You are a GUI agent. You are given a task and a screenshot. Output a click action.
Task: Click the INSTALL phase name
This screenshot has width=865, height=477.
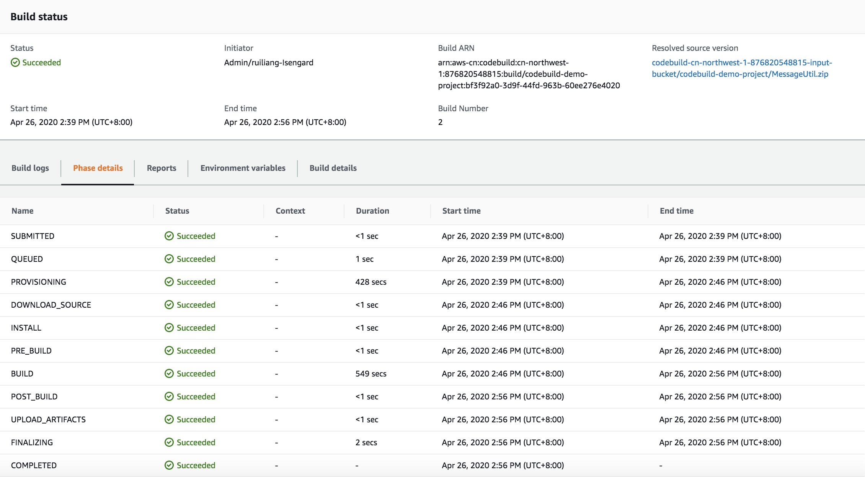click(x=26, y=328)
